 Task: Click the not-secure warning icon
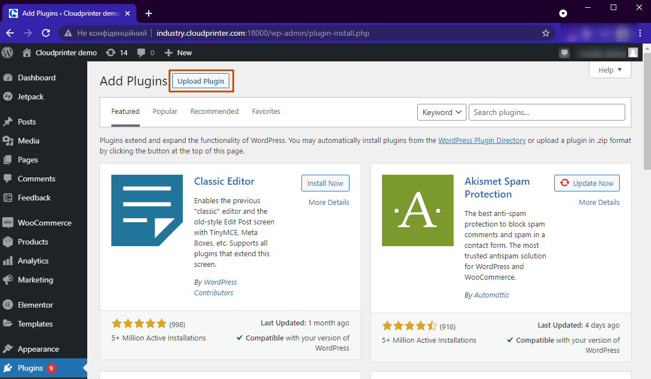tap(68, 33)
